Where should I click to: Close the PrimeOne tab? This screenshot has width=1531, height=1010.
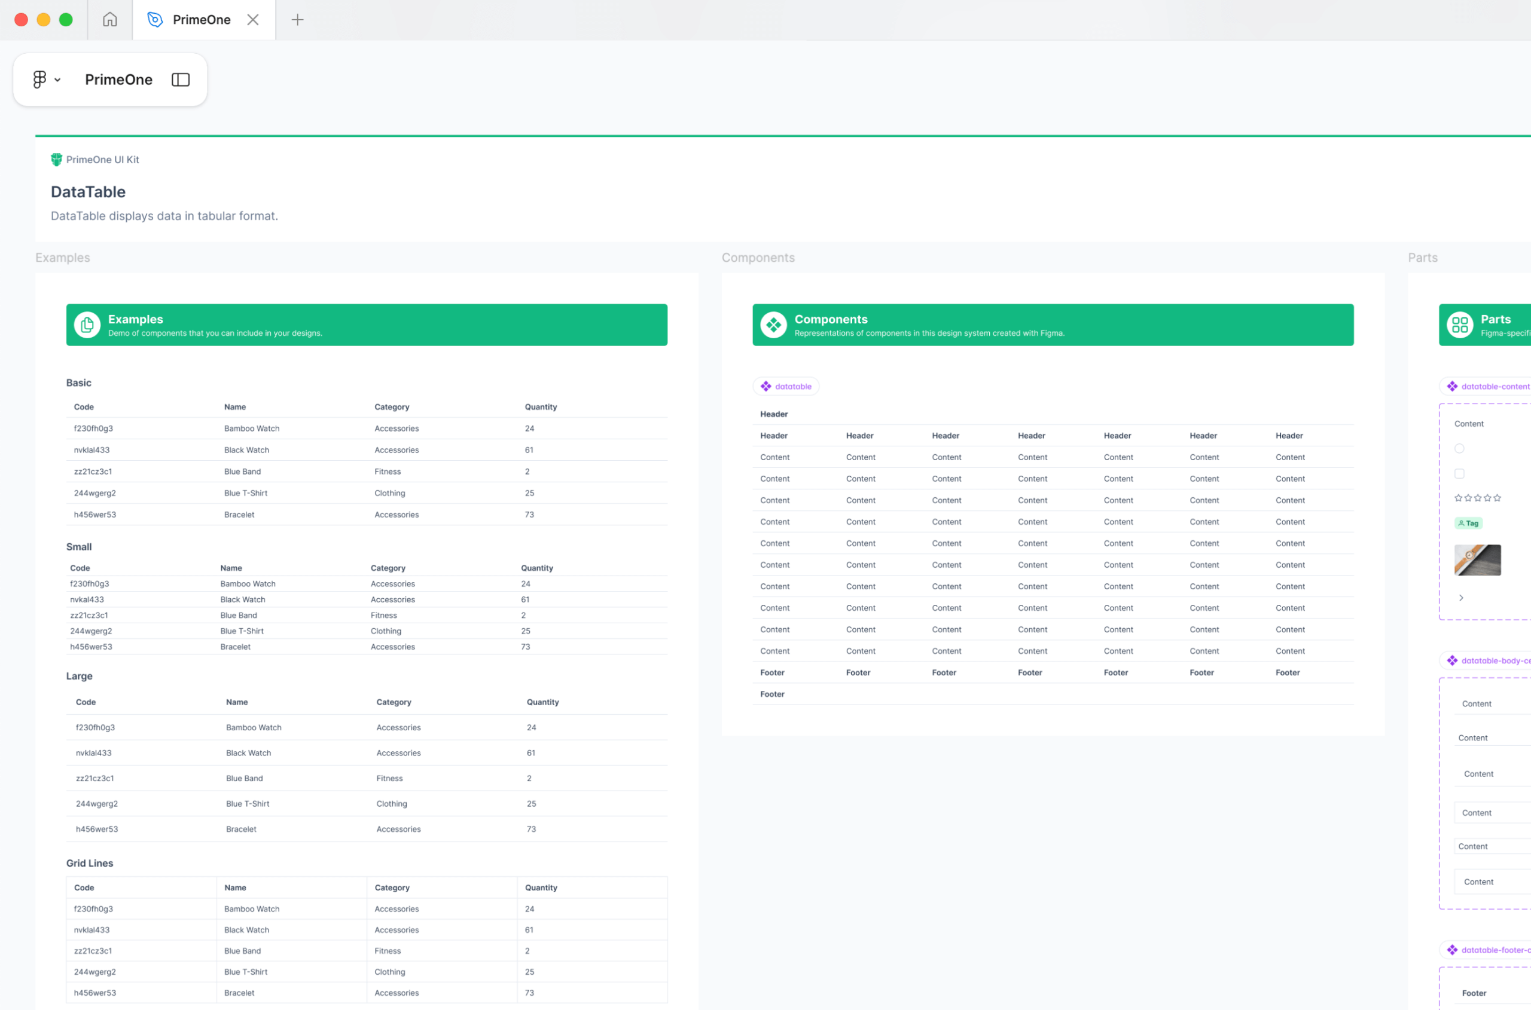[x=253, y=19]
